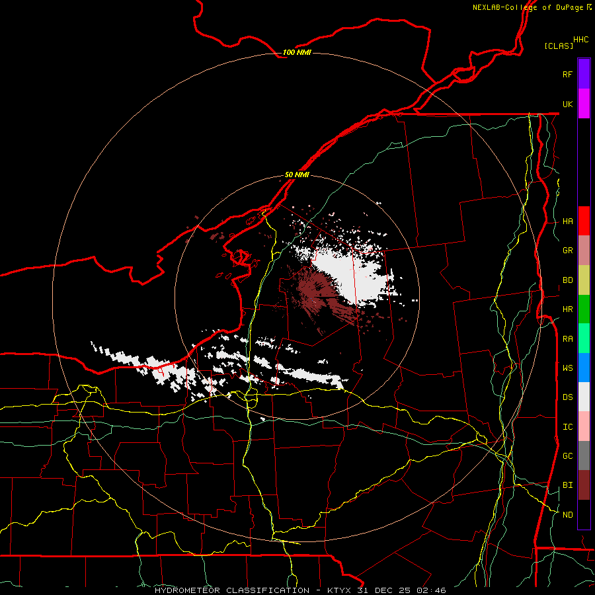Click the "HR" legend label
This screenshot has height=595, width=595.
click(x=567, y=309)
